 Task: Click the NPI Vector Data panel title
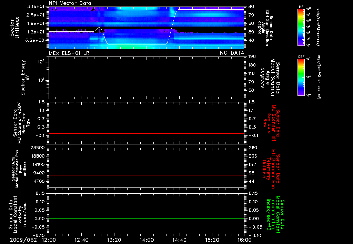coord(70,3)
